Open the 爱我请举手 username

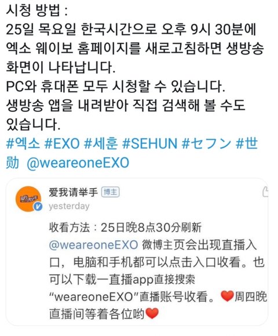73,192
